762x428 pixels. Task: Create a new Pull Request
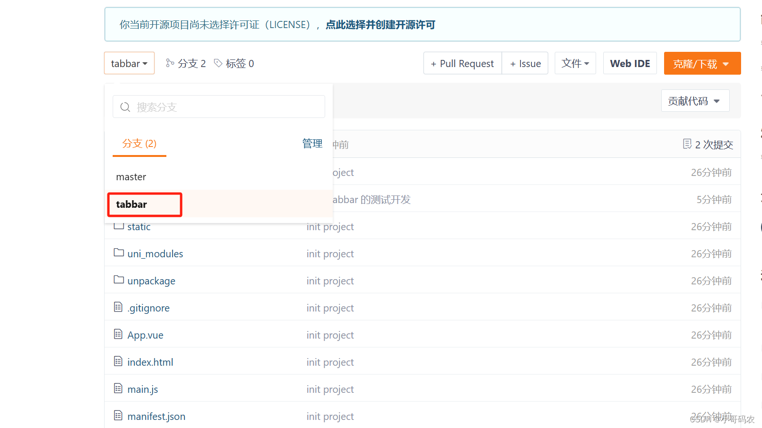coord(462,63)
